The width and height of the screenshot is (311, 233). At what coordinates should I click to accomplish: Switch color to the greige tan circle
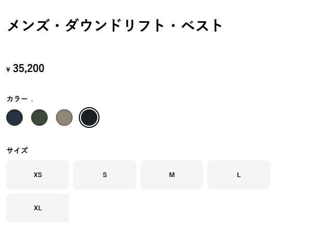point(64,118)
